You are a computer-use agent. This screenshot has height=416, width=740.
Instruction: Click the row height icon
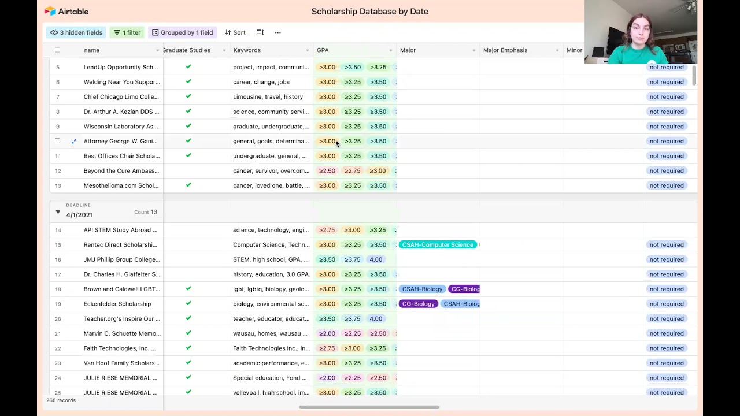click(x=260, y=32)
